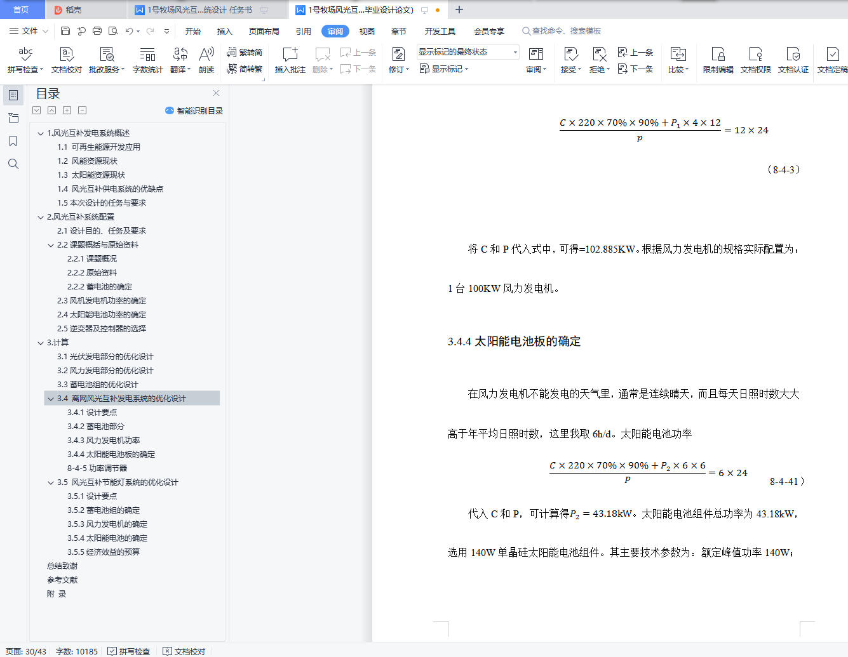Collapse 3.4 离网风光互补发电系统的优化设计

click(x=51, y=399)
